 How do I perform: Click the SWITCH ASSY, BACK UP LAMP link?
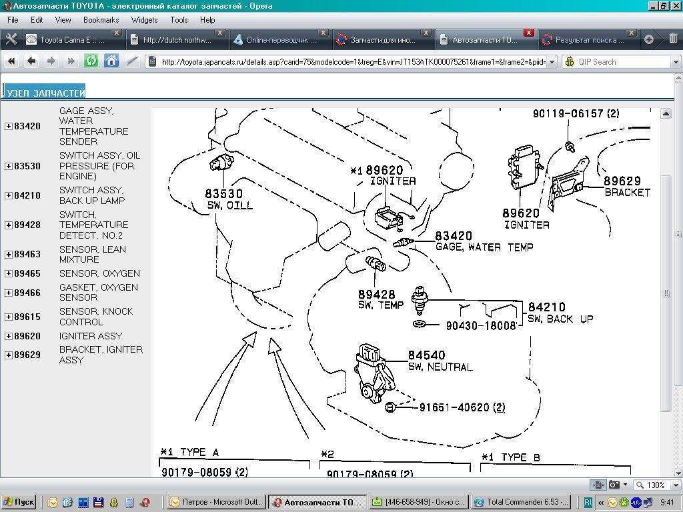91,195
